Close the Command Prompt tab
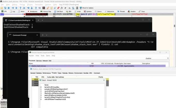176x108 pixels. 37,35
